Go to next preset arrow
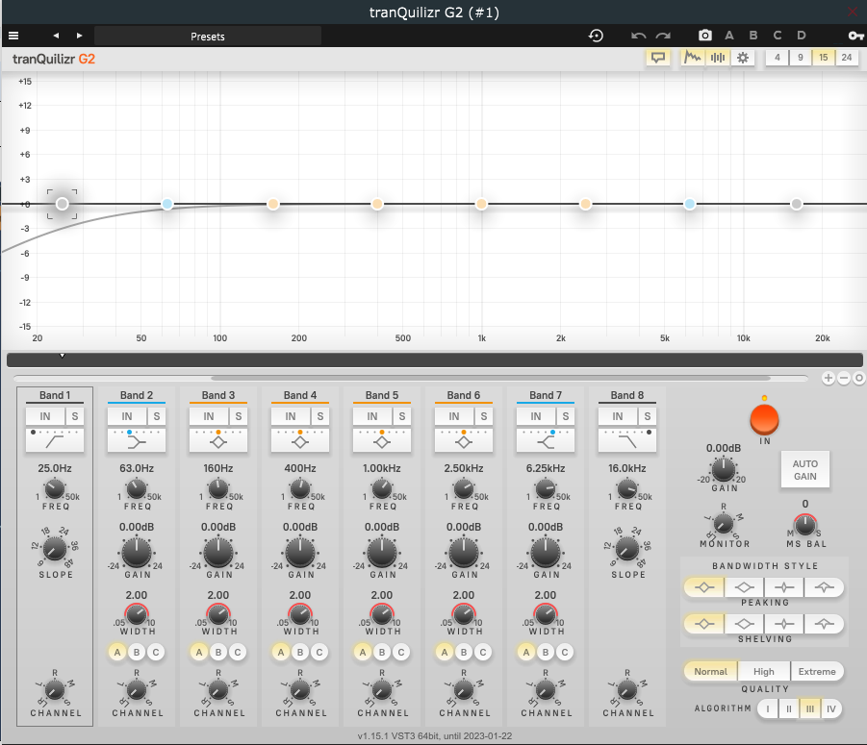The height and width of the screenshot is (745, 867). click(80, 36)
